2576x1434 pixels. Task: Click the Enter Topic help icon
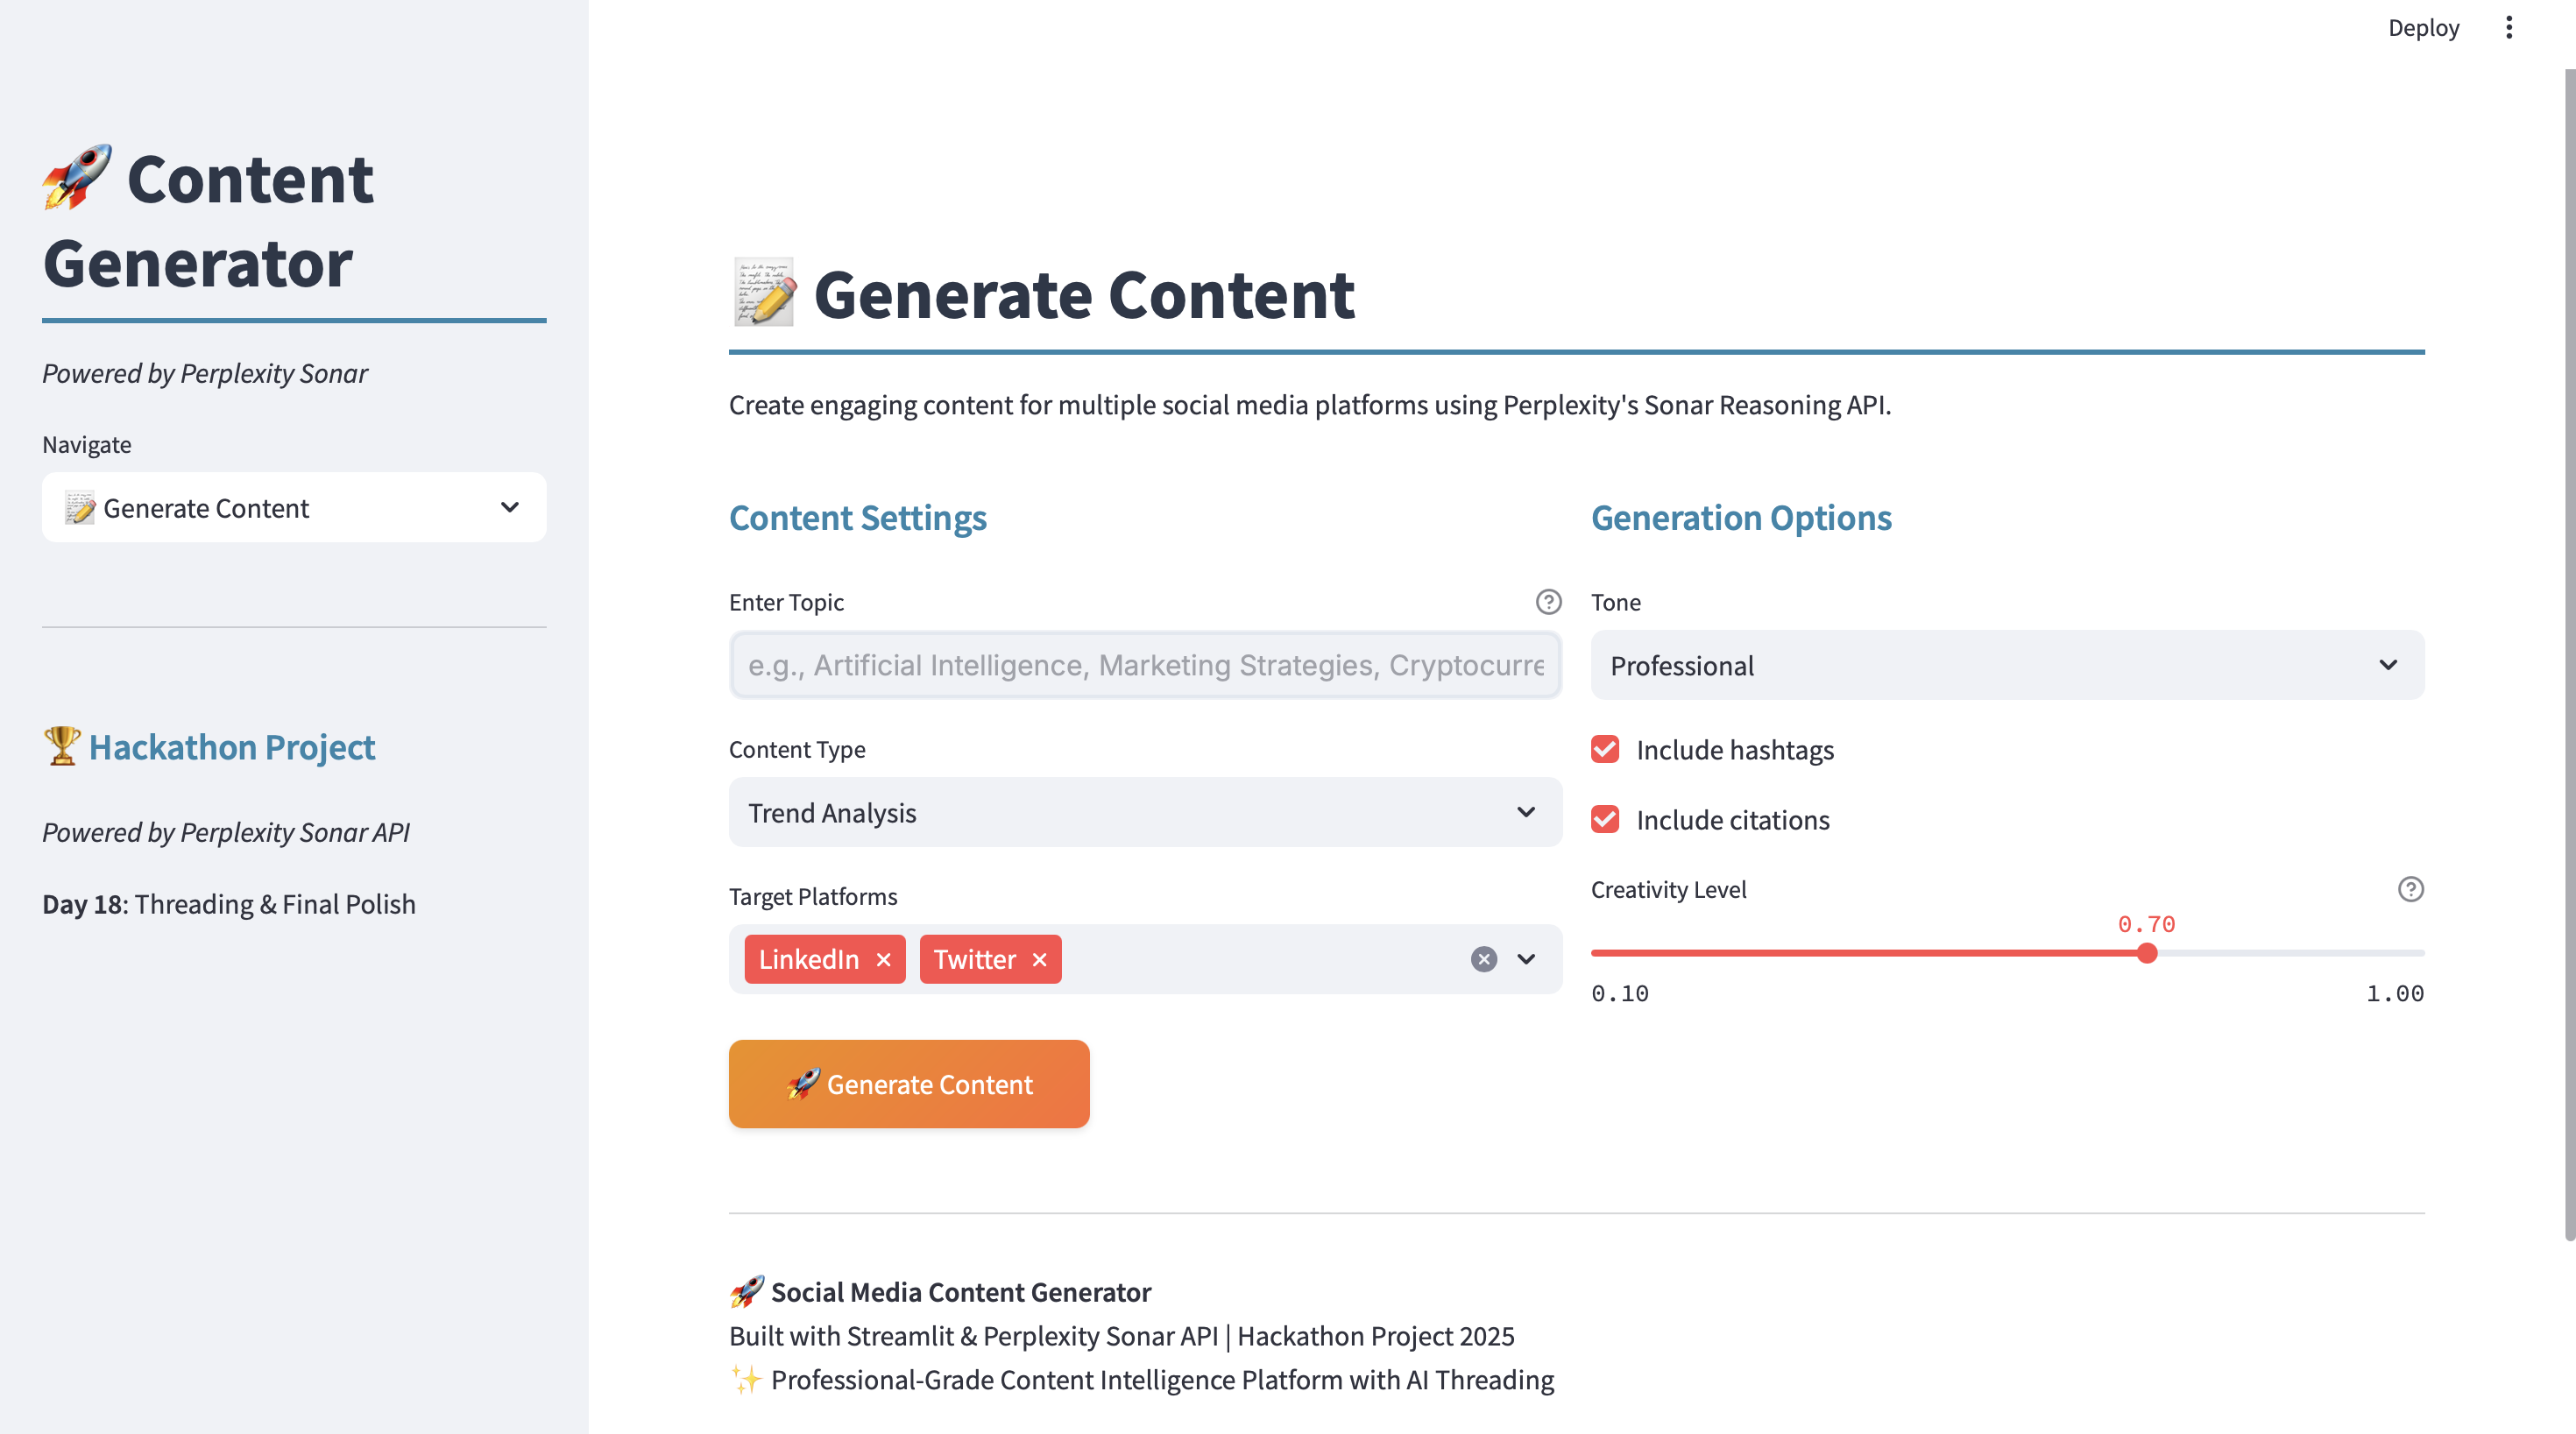(x=1548, y=602)
